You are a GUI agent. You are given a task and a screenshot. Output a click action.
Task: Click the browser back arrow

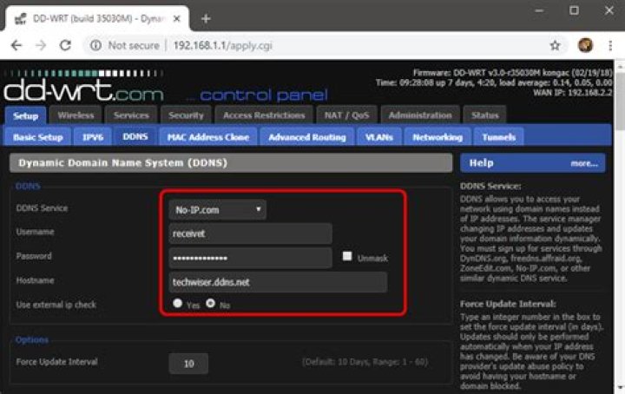16,45
